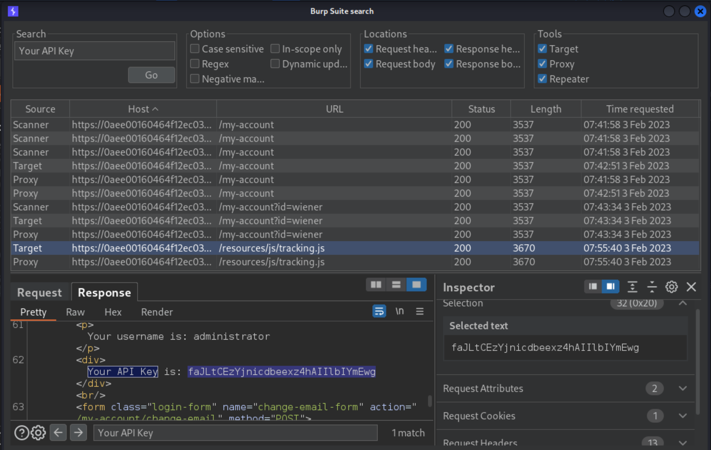711x450 pixels.
Task: Click the Search text field
Action: 95,51
